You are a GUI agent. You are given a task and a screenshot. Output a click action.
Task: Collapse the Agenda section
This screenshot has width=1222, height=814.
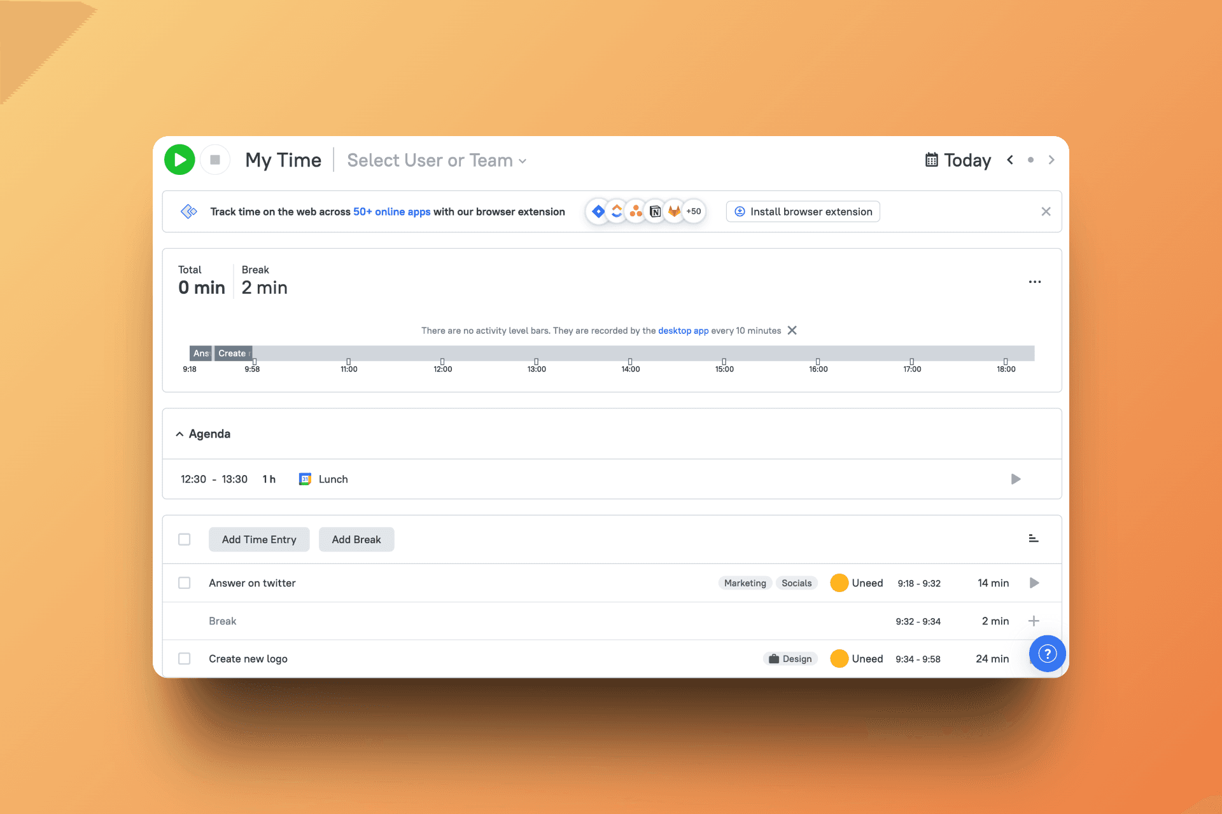(180, 434)
